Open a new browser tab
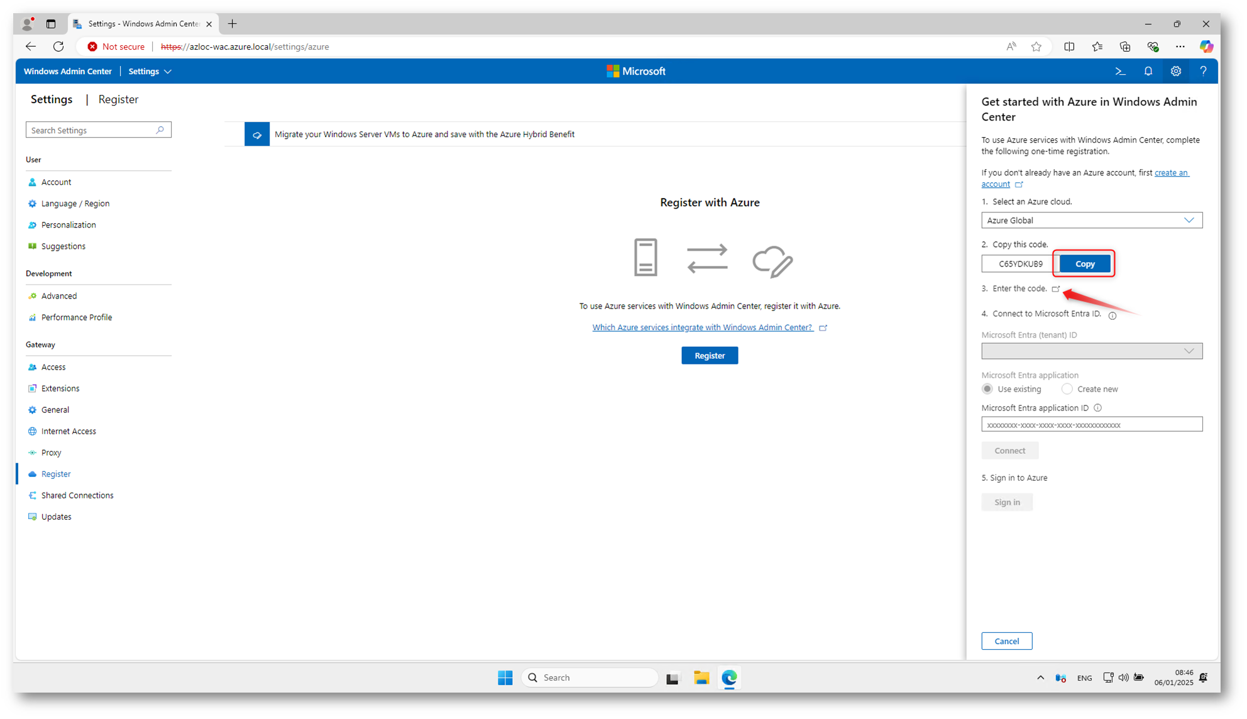The image size is (1247, 719). (x=233, y=24)
